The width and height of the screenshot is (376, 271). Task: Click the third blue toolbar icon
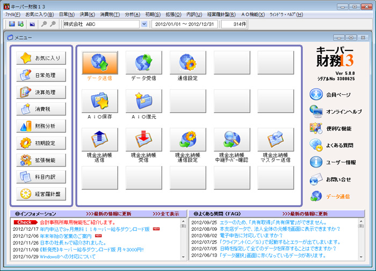[x=32, y=24]
